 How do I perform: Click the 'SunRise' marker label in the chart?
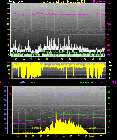pyautogui.click(x=36, y=128)
